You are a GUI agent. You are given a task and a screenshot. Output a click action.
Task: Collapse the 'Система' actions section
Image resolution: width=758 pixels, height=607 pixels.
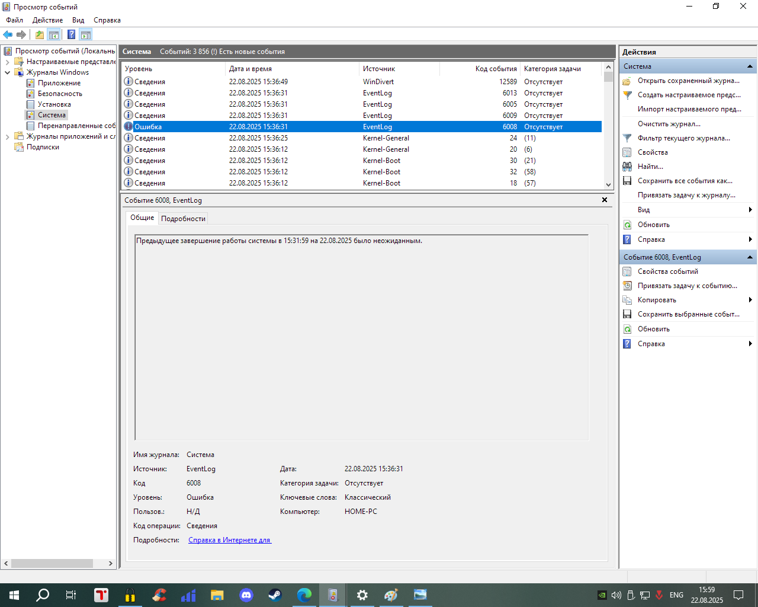pyautogui.click(x=750, y=66)
